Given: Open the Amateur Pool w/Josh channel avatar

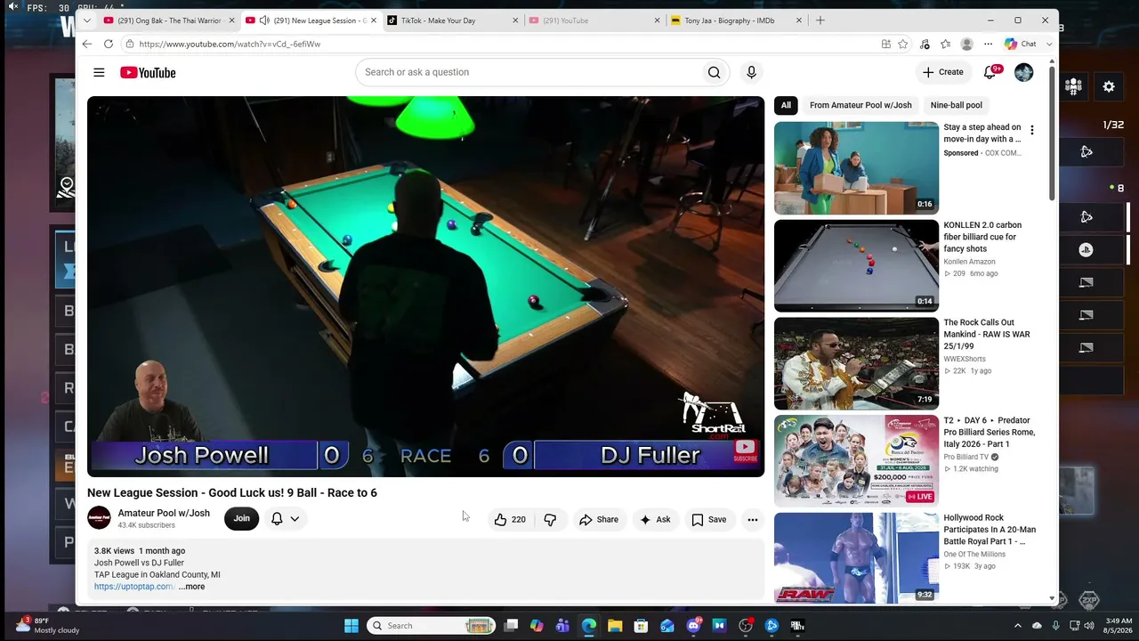Looking at the screenshot, I should [99, 518].
